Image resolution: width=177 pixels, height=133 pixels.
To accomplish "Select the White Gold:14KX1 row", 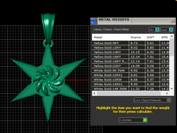I will click(x=131, y=84).
